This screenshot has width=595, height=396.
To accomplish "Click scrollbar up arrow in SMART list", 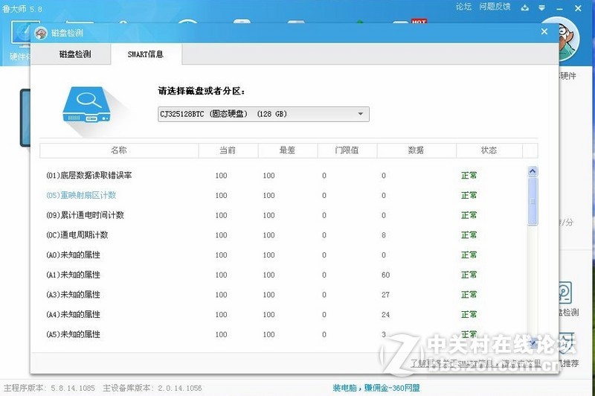I will pos(533,172).
